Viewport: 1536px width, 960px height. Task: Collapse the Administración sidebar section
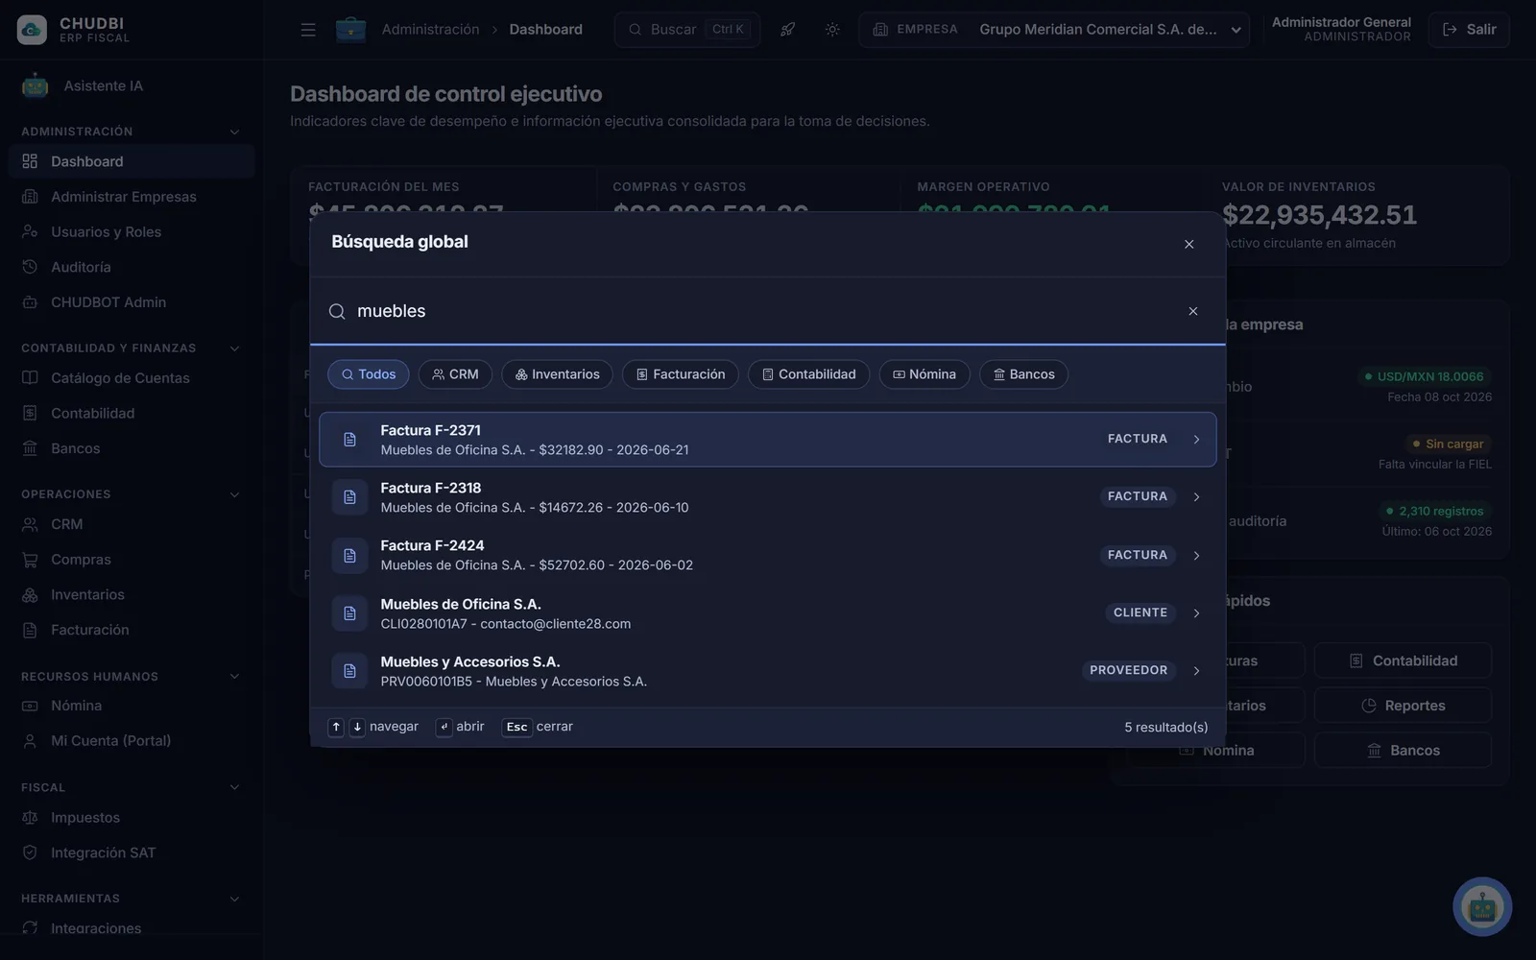234,132
